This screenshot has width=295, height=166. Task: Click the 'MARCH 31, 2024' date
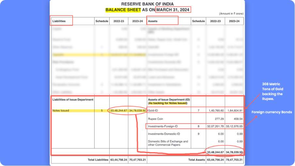tap(173, 10)
